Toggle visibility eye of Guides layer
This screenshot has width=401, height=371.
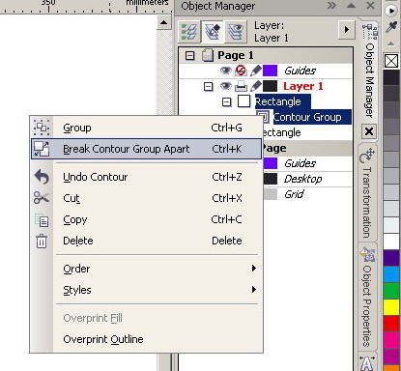(x=226, y=71)
